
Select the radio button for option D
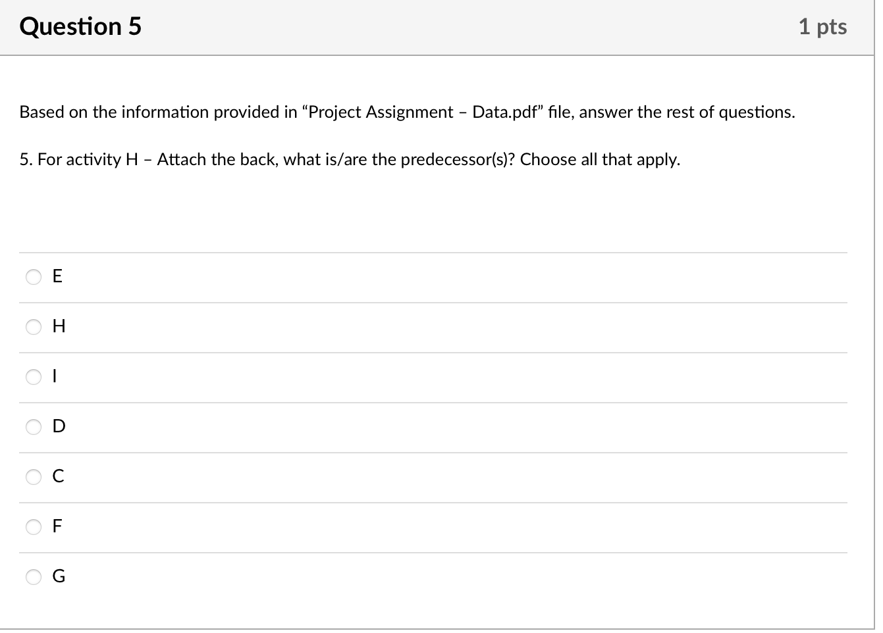33,427
